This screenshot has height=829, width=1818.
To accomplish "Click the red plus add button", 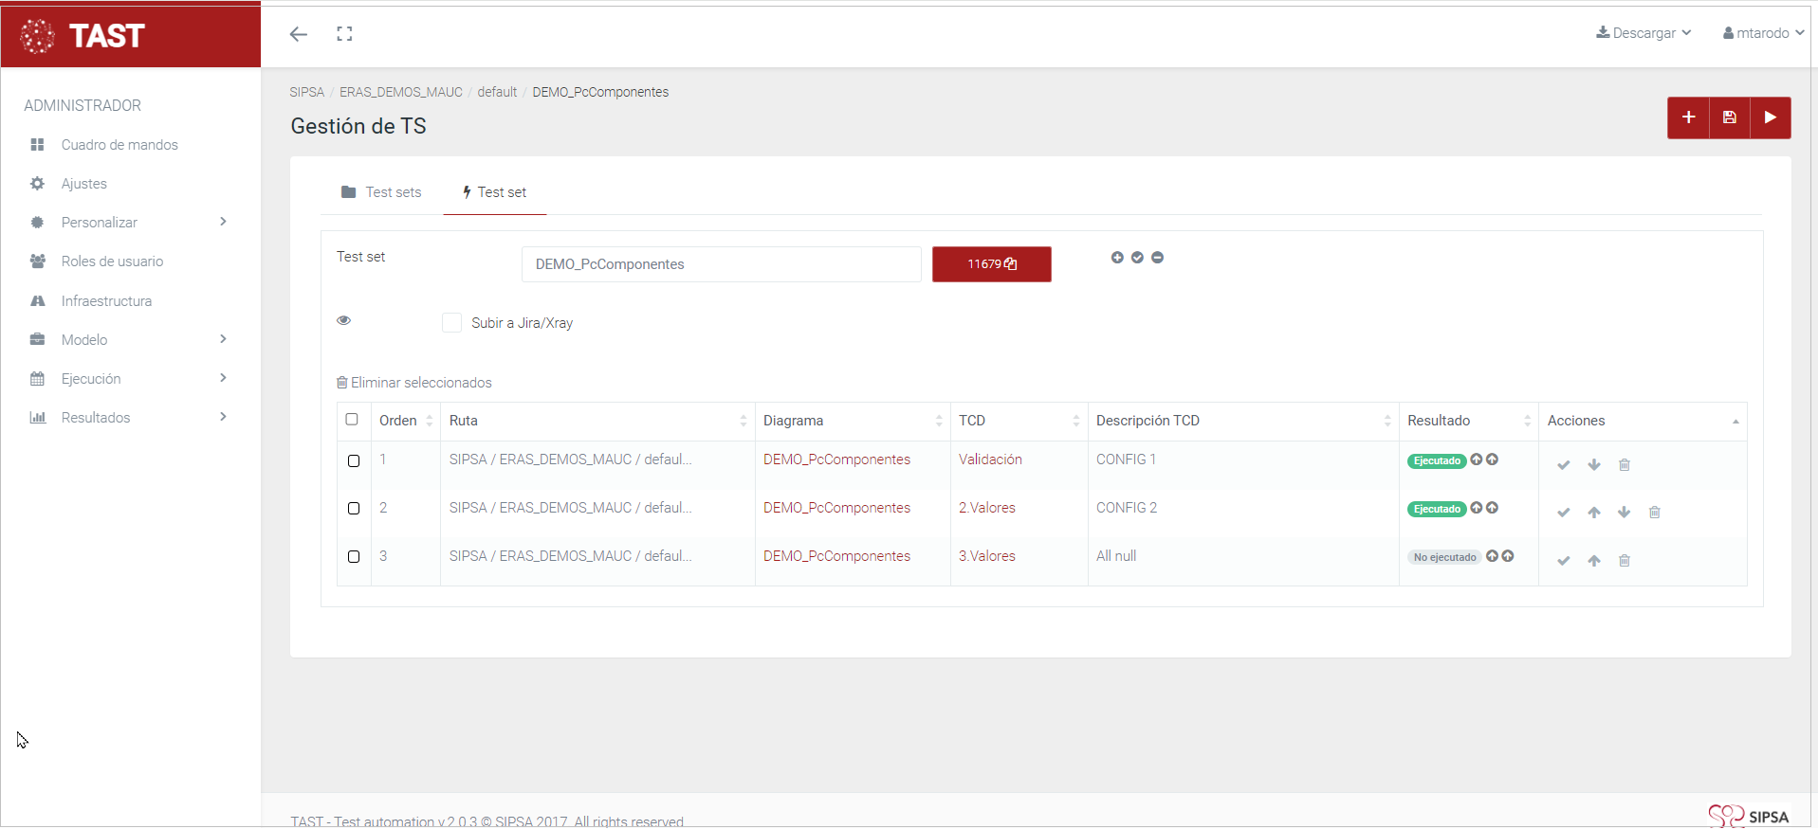I will click(x=1688, y=117).
